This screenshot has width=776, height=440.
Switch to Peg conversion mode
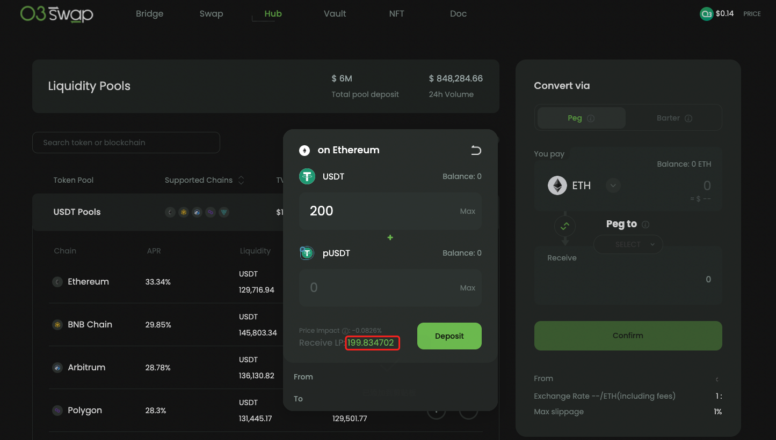point(581,118)
